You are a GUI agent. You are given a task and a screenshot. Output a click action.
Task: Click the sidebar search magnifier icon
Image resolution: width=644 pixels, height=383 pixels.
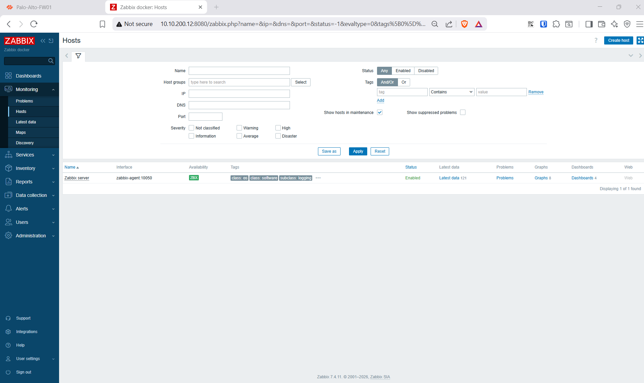[x=51, y=61]
